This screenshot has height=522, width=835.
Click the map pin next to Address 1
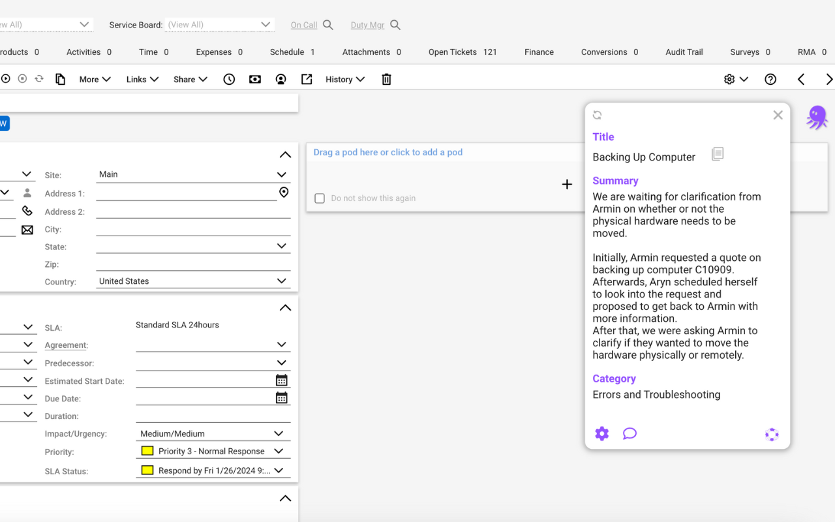pos(284,192)
